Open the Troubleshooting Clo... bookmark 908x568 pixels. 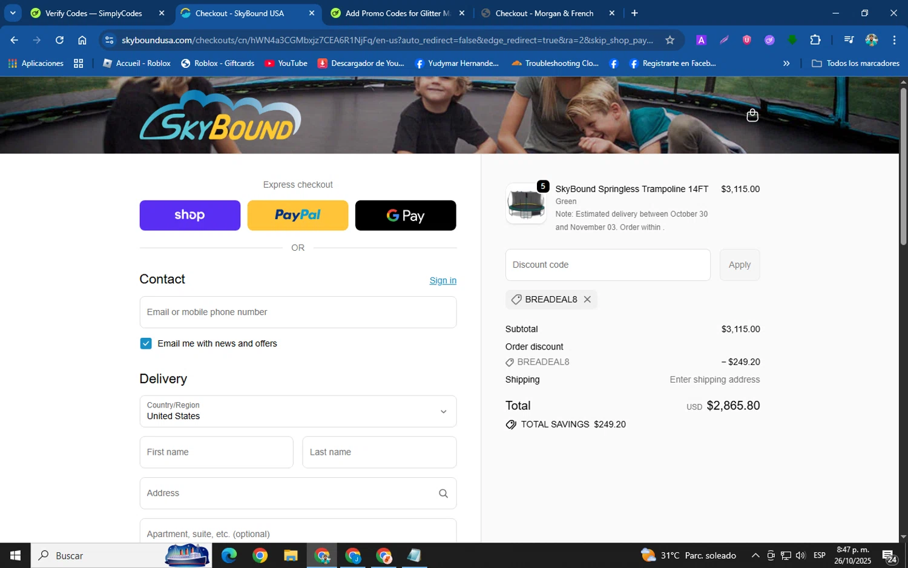point(555,63)
